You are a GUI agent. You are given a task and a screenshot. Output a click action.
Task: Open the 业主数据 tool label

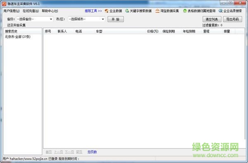116,11
